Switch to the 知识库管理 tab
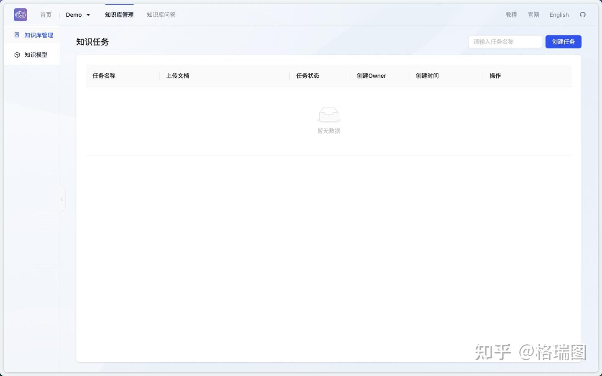Screen dimensions: 602x376 119,15
